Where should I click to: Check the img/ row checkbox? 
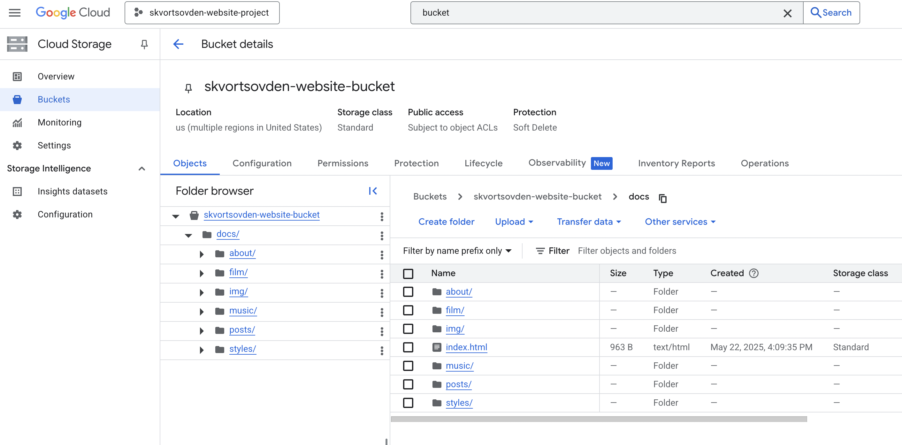pyautogui.click(x=408, y=329)
